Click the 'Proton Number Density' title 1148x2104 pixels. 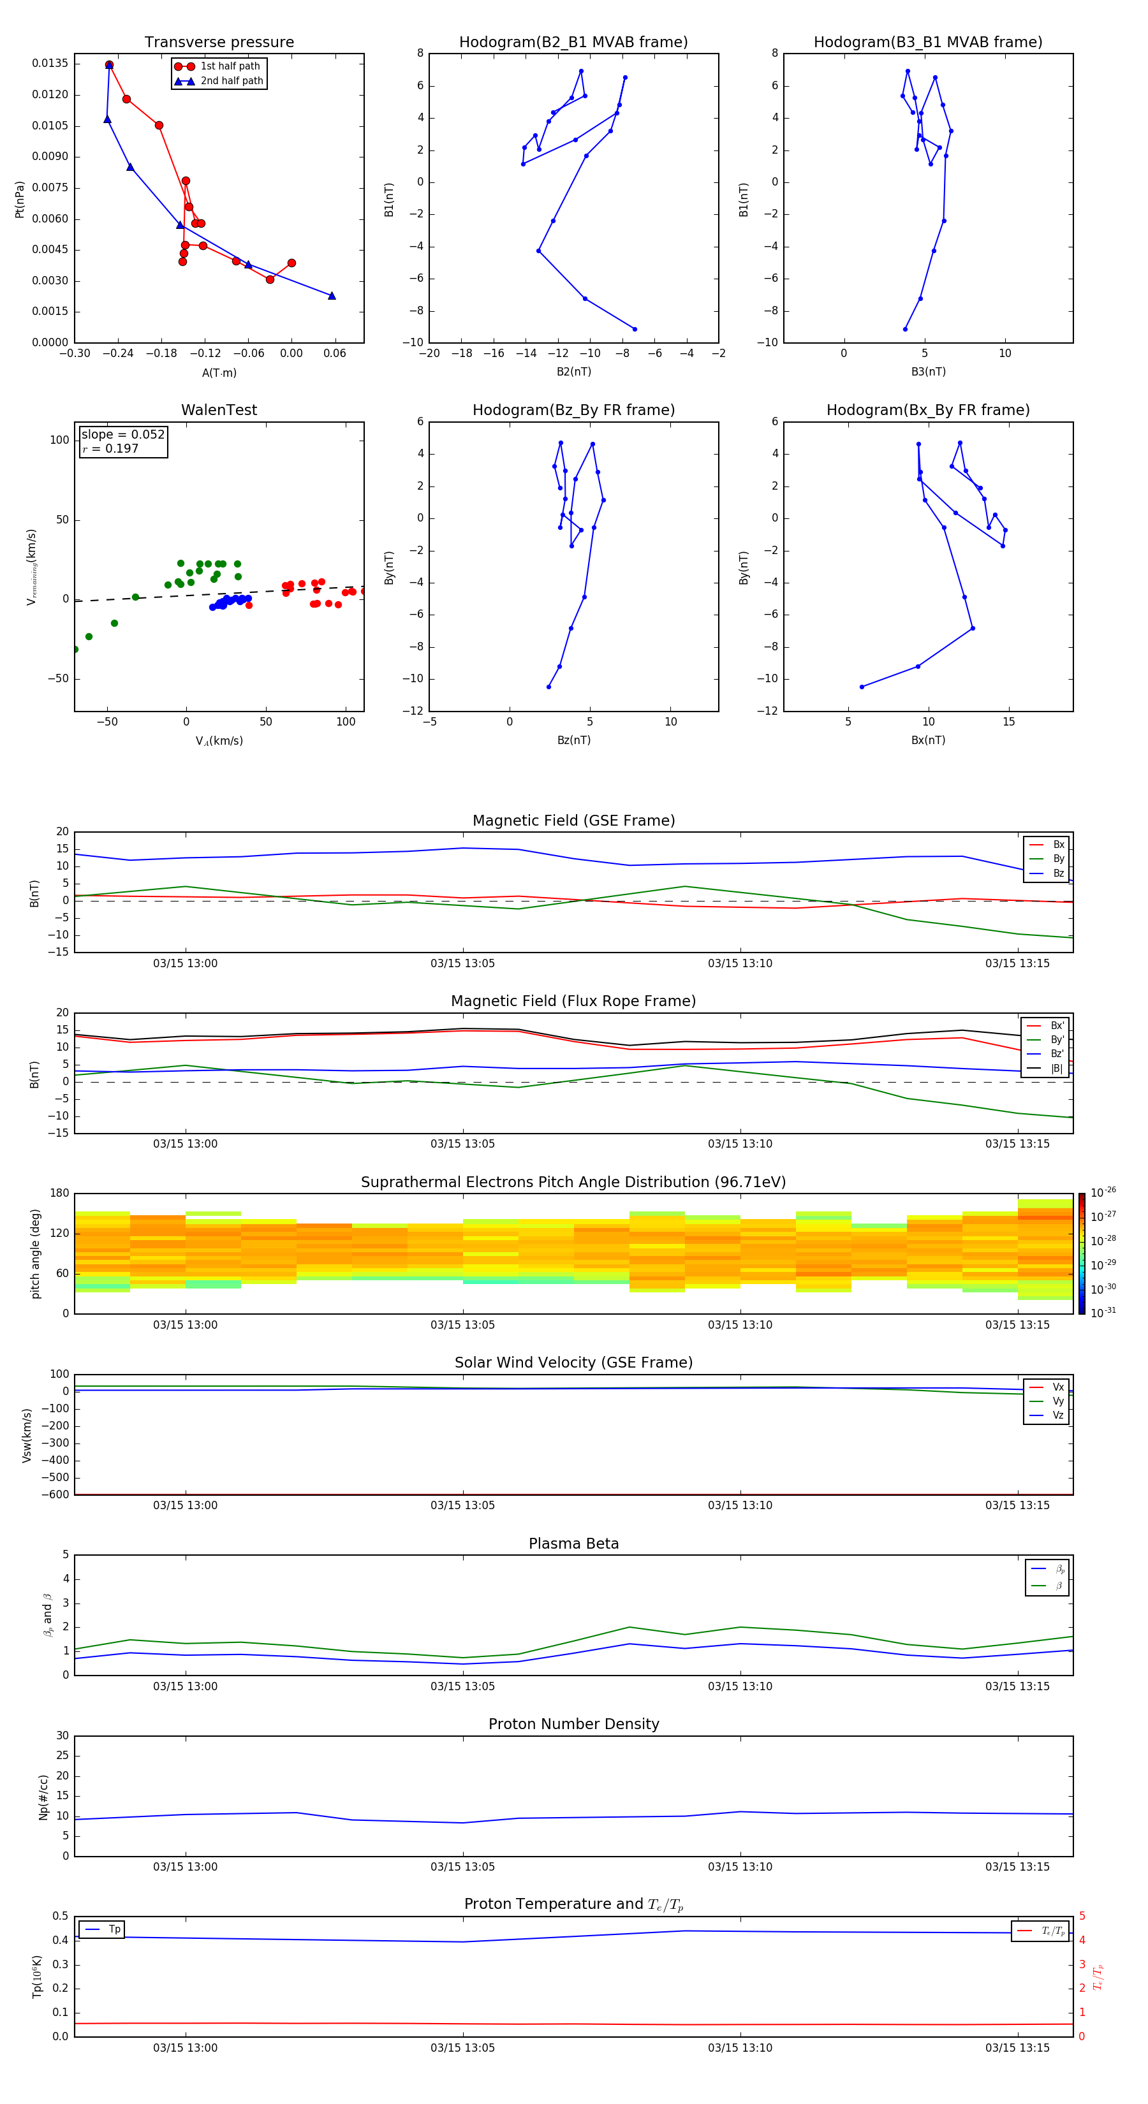point(573,1724)
